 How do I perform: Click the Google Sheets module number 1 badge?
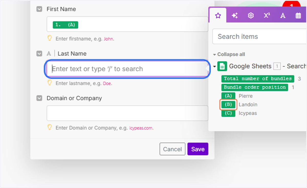[277, 66]
